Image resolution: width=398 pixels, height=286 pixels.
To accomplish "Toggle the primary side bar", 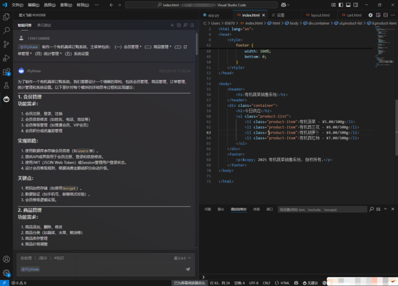I will pyautogui.click(x=341, y=5).
